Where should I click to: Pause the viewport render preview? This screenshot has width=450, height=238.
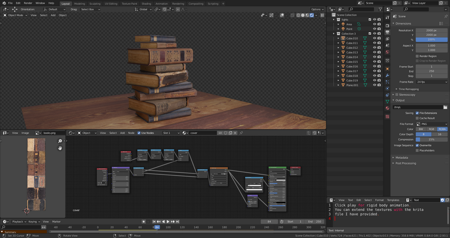[x=322, y=15]
